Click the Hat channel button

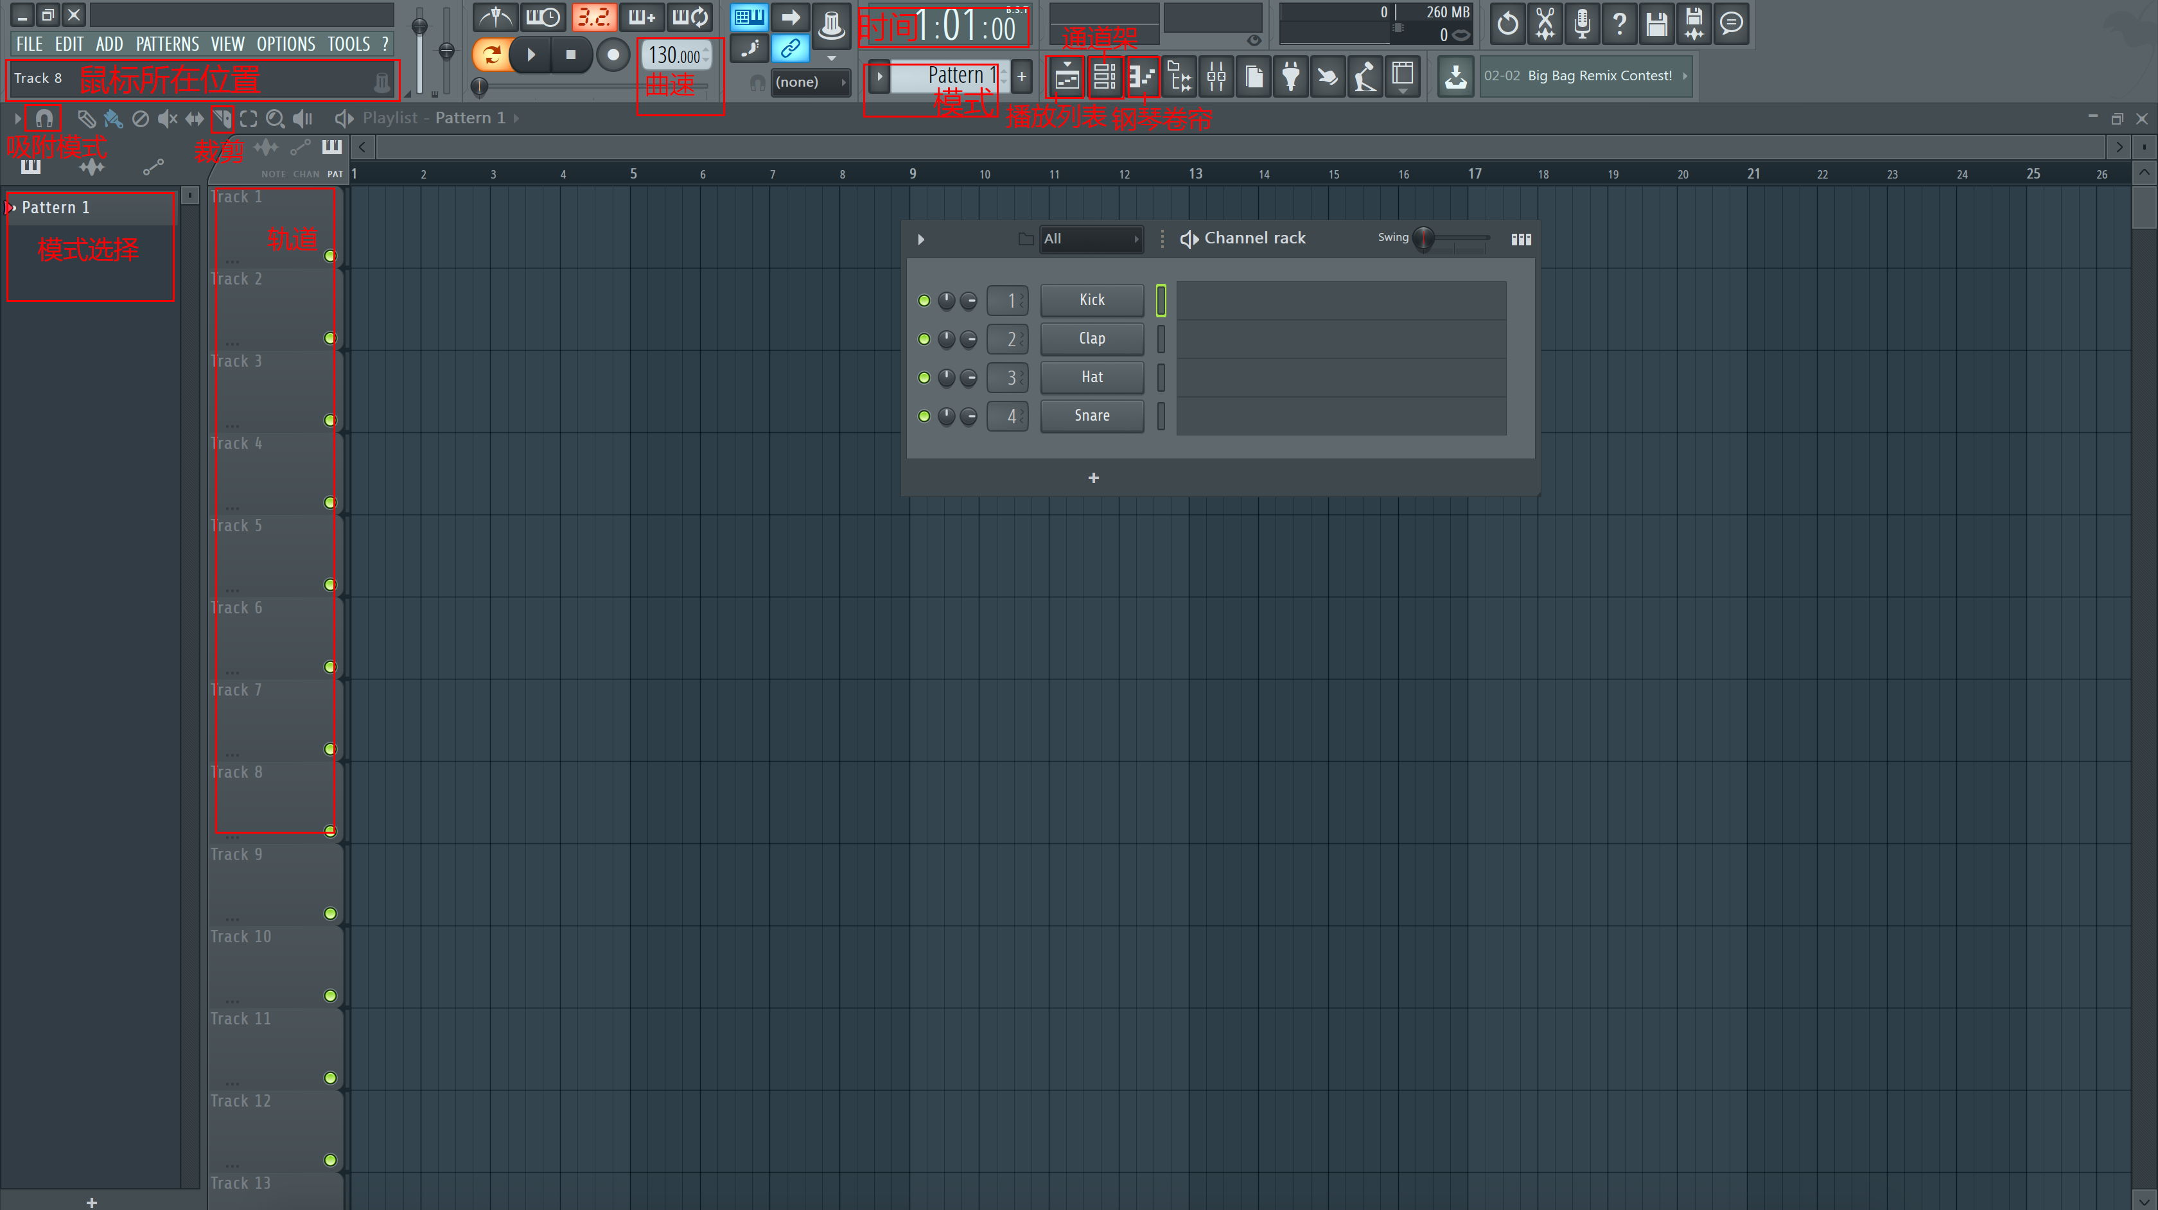1092,378
